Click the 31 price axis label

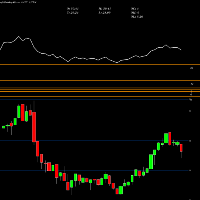coord(190,141)
